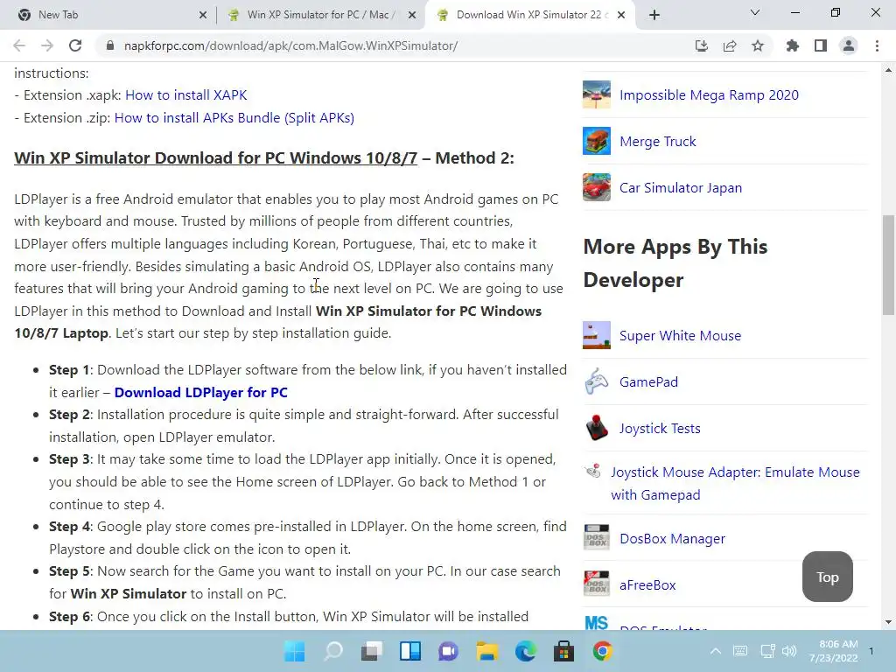Click Super White Mouse app icon
This screenshot has height=672, width=896.
[597, 335]
